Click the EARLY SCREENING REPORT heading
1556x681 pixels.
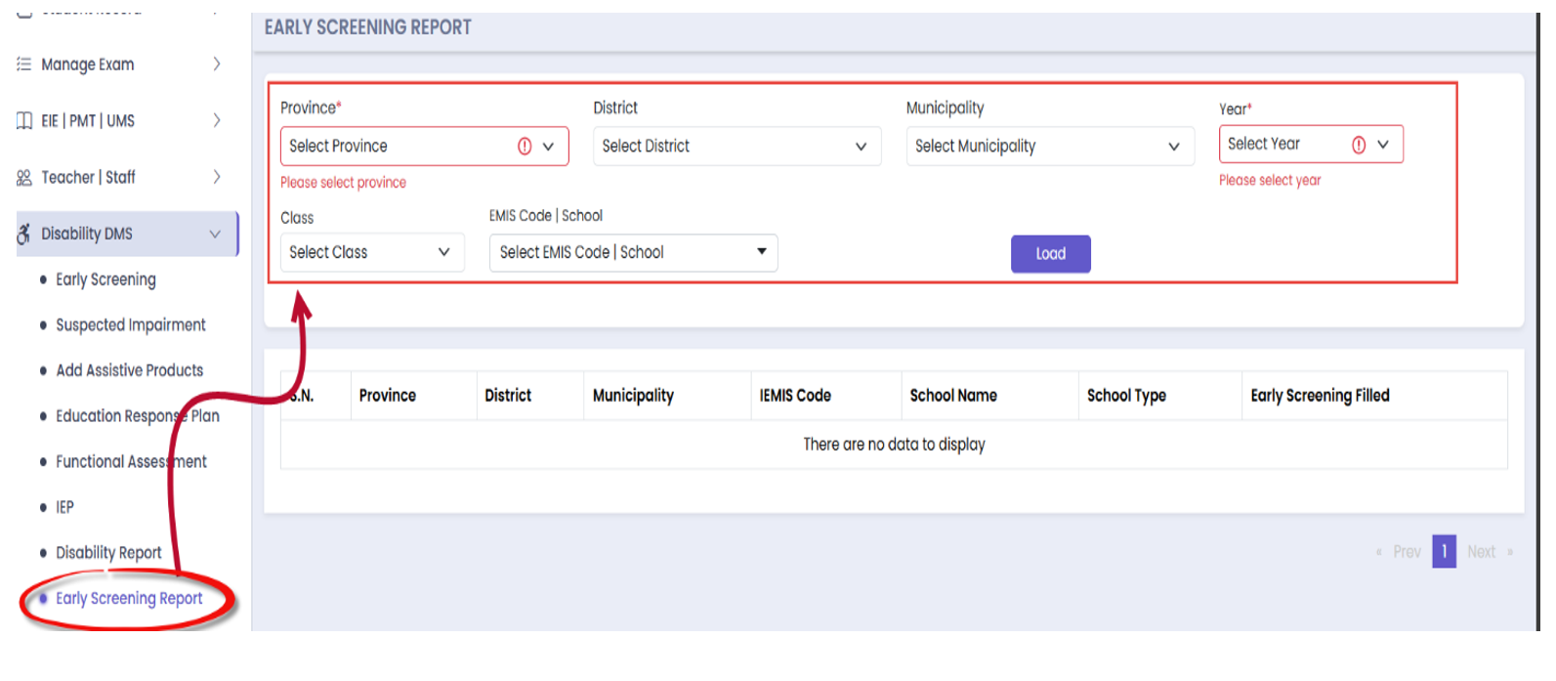pos(368,27)
